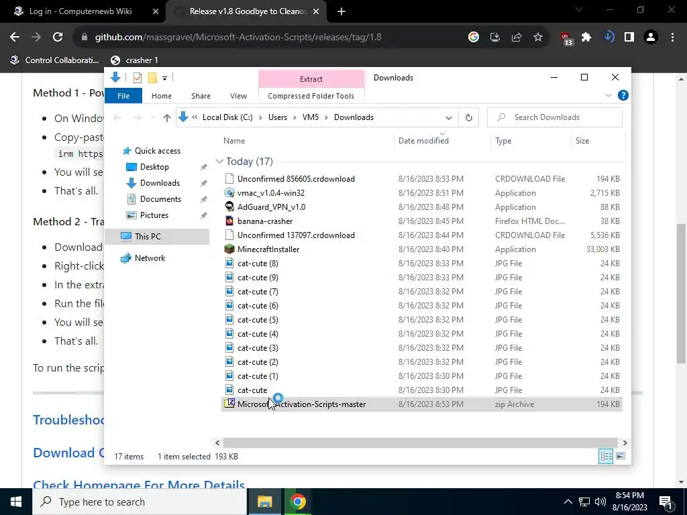Click the Chrome address bar URL

click(238, 38)
